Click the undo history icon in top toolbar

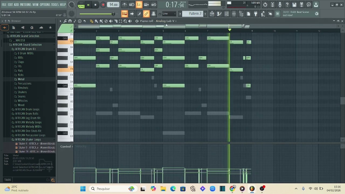click(x=265, y=5)
